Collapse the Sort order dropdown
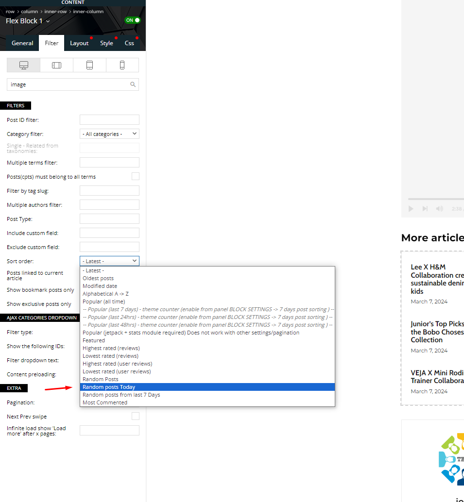This screenshot has width=464, height=502. point(109,261)
